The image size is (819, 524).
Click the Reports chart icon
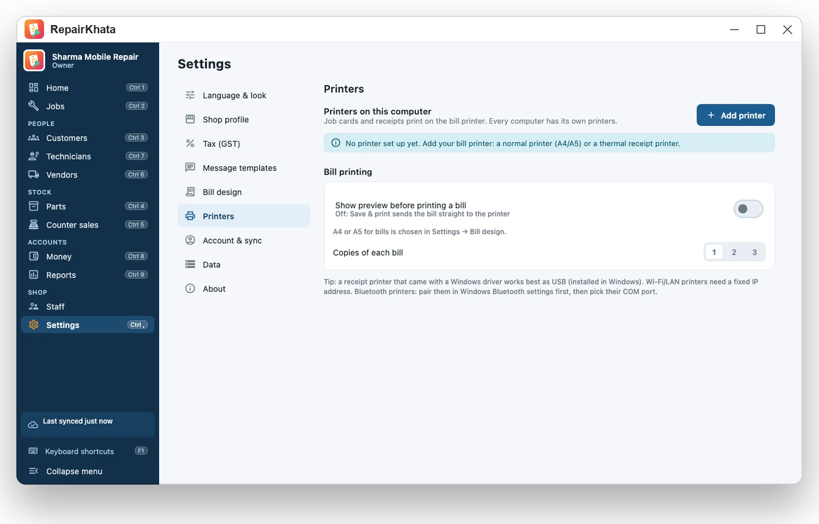point(34,275)
